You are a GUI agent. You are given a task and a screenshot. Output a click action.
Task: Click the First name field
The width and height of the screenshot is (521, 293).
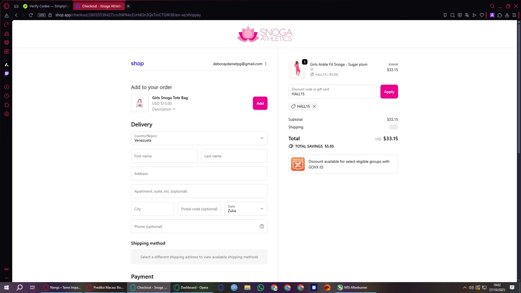coord(164,156)
